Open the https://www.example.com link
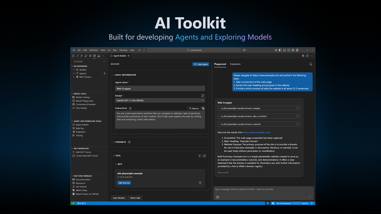This screenshot has height=214, width=381. pos(257,132)
